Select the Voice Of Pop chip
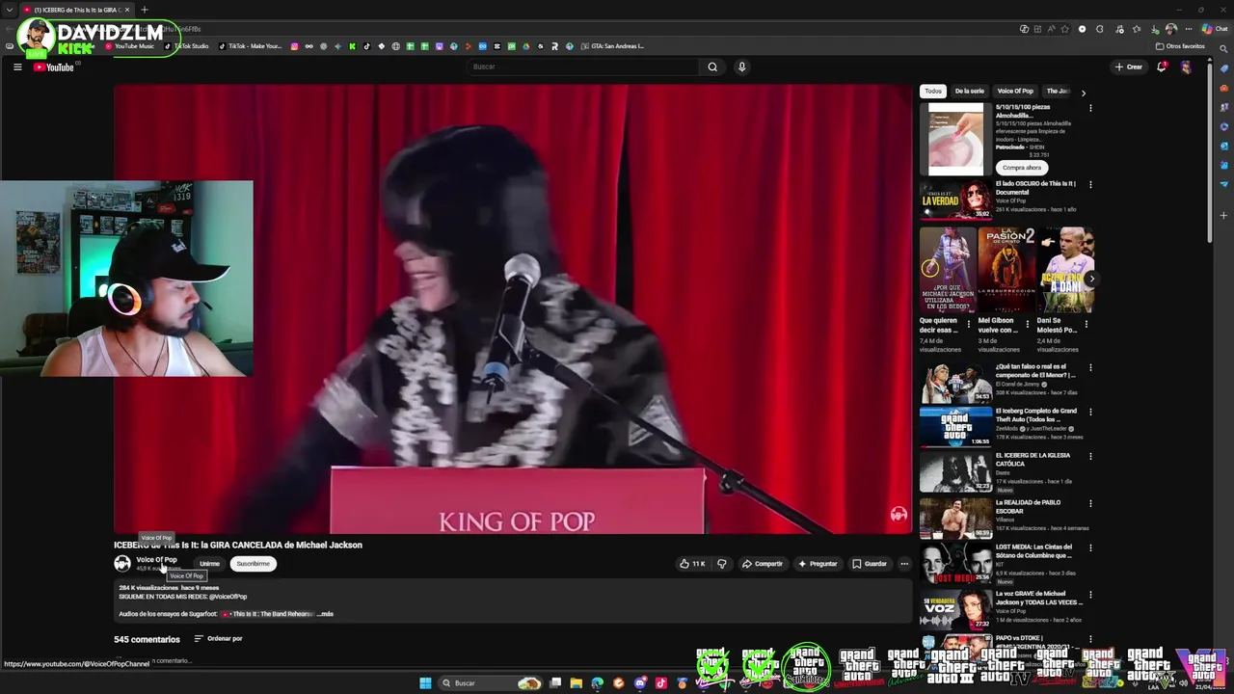This screenshot has height=694, width=1234. (1015, 92)
